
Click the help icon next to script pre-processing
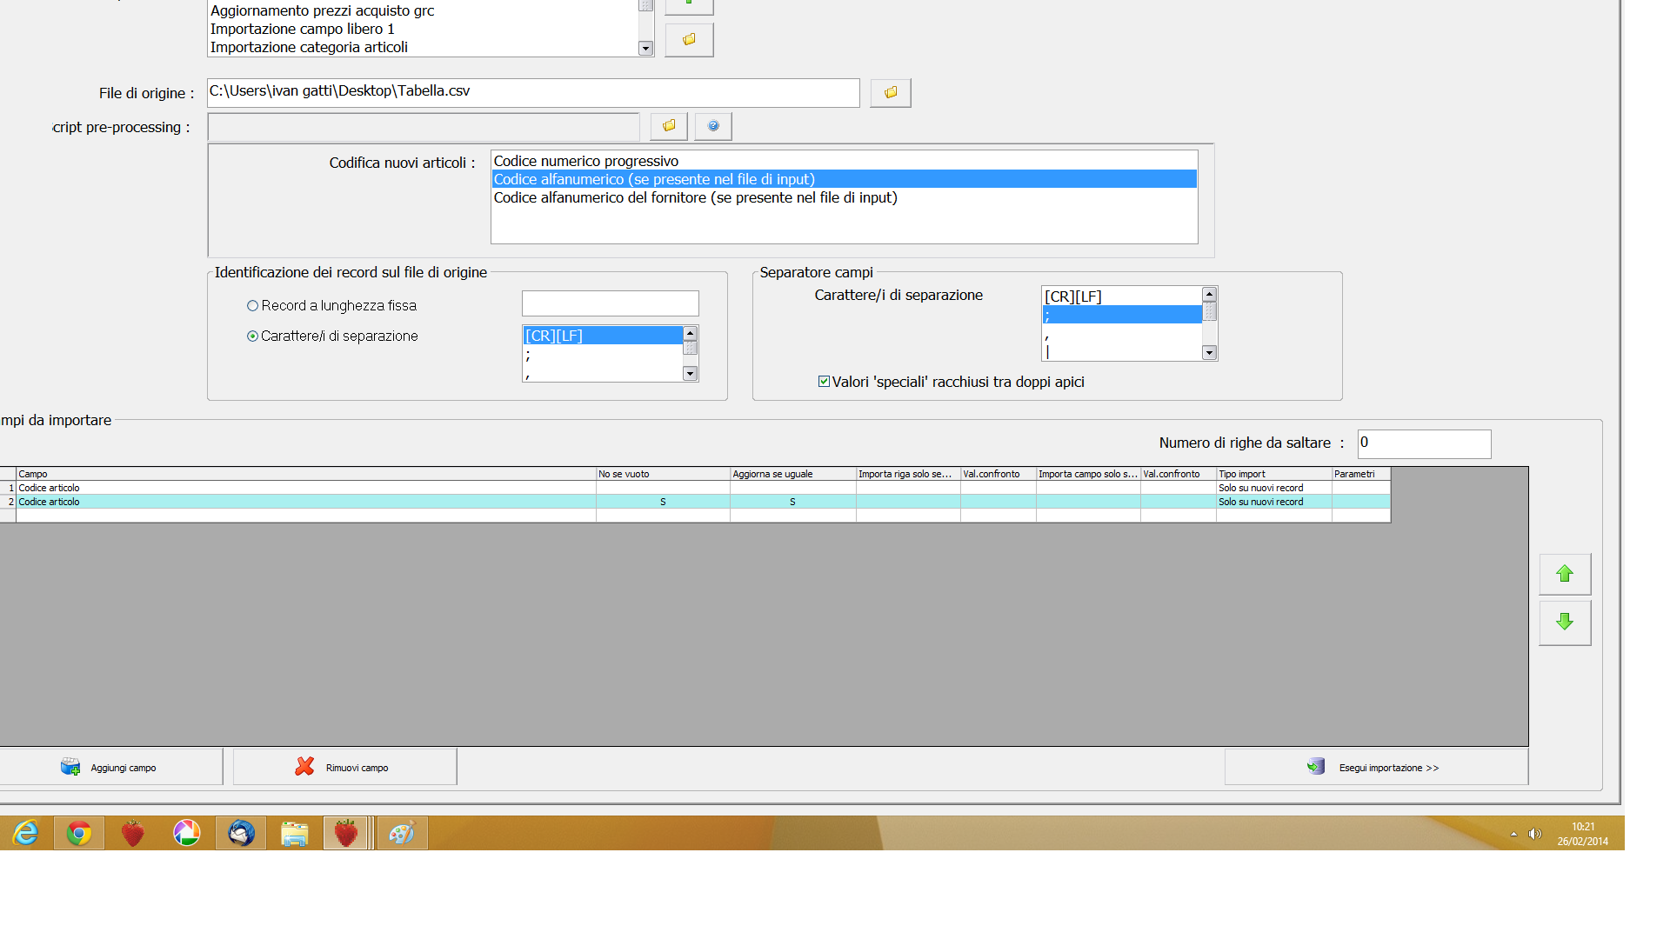pos(713,127)
